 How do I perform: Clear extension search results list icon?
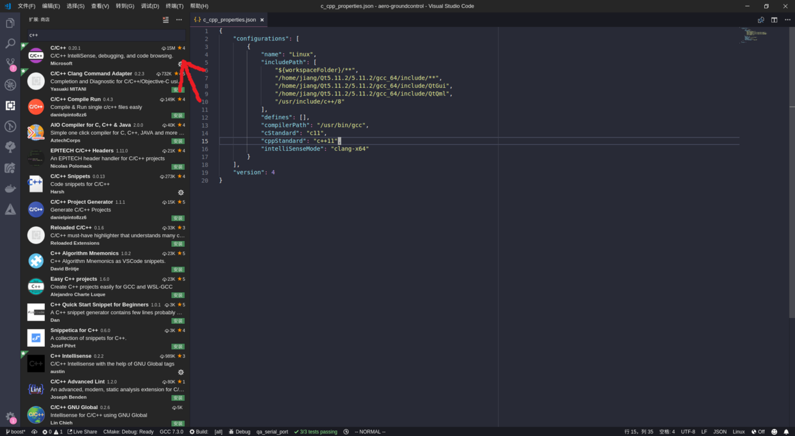tap(165, 20)
